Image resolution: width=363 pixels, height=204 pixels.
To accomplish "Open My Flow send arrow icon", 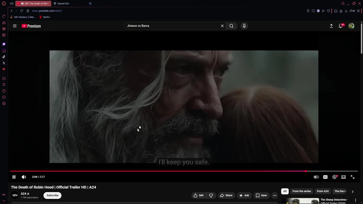I will [x=323, y=11].
